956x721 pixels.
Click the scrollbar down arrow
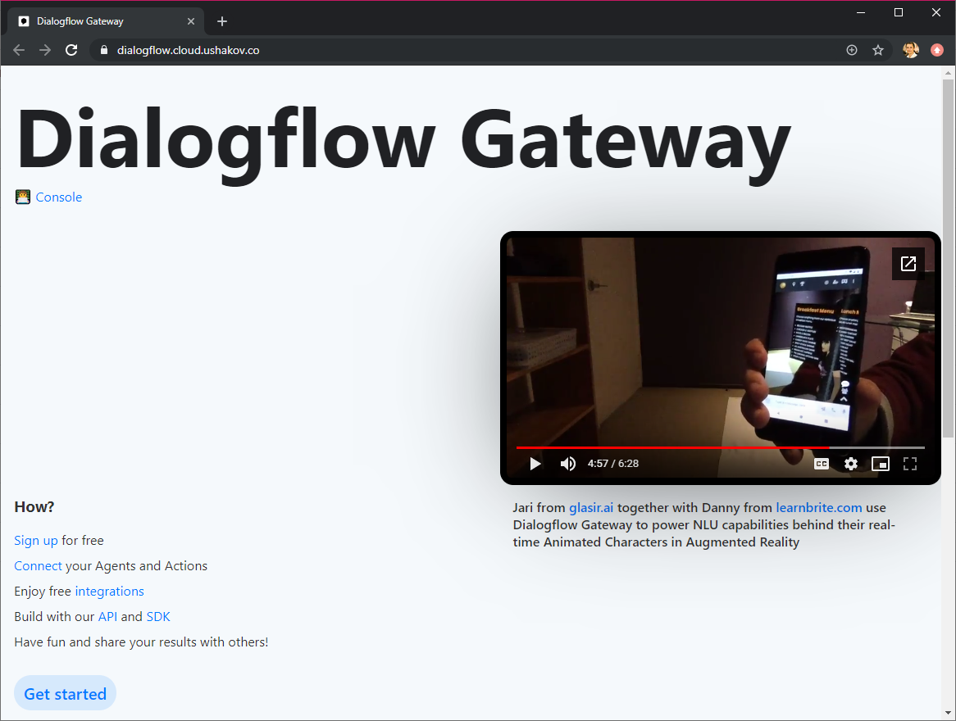click(948, 713)
